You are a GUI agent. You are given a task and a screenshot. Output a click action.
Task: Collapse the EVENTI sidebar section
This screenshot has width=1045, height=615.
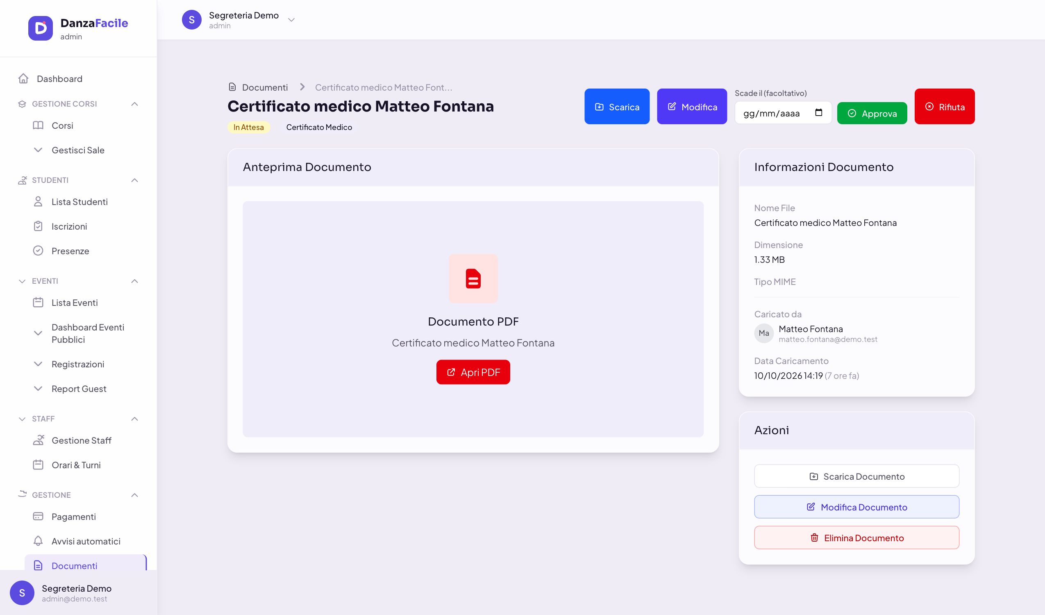(x=134, y=281)
